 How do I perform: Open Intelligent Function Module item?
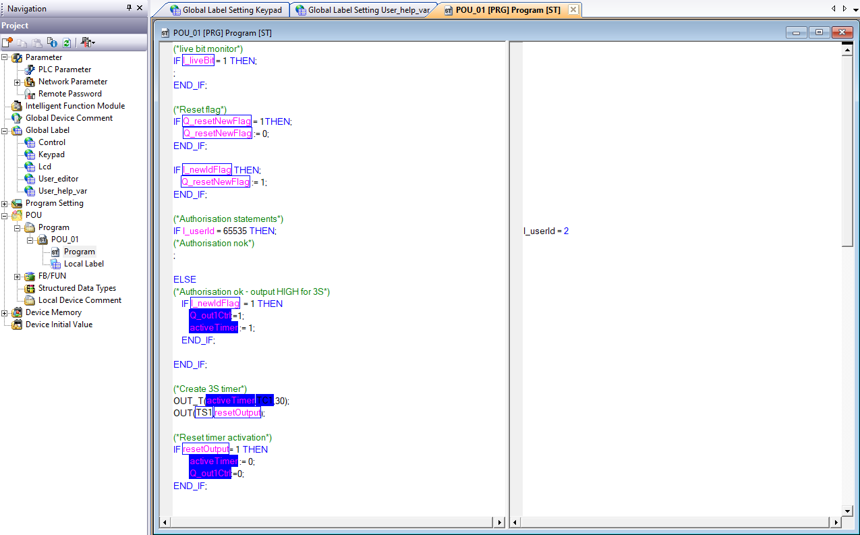[75, 106]
